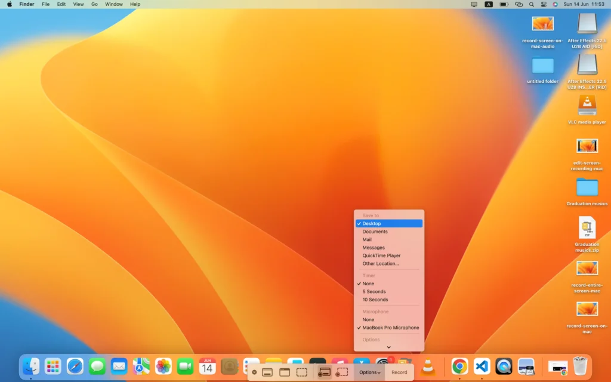
Task: Select edit-screen-recording-mac image file
Action: coord(587,155)
